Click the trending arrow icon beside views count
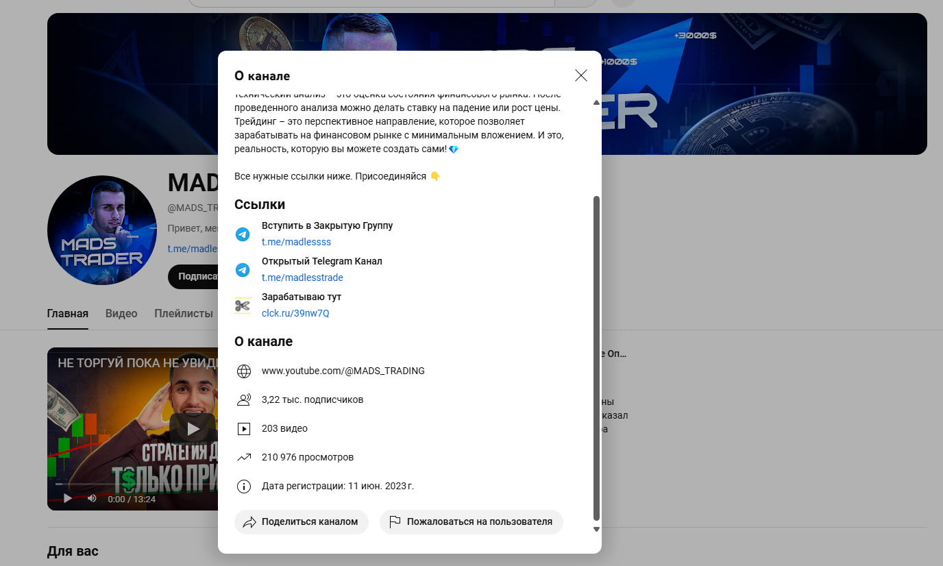 coord(243,458)
